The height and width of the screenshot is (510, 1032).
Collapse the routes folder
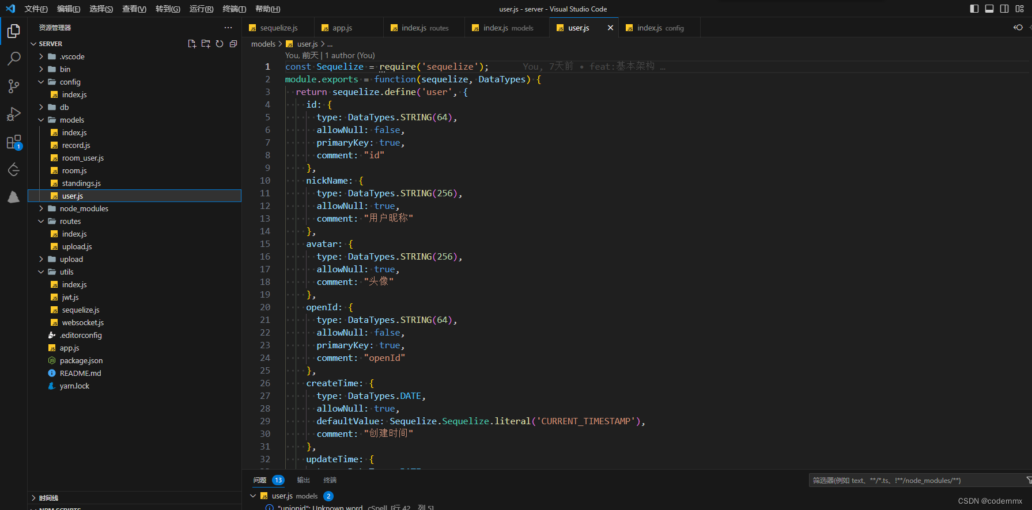point(41,221)
